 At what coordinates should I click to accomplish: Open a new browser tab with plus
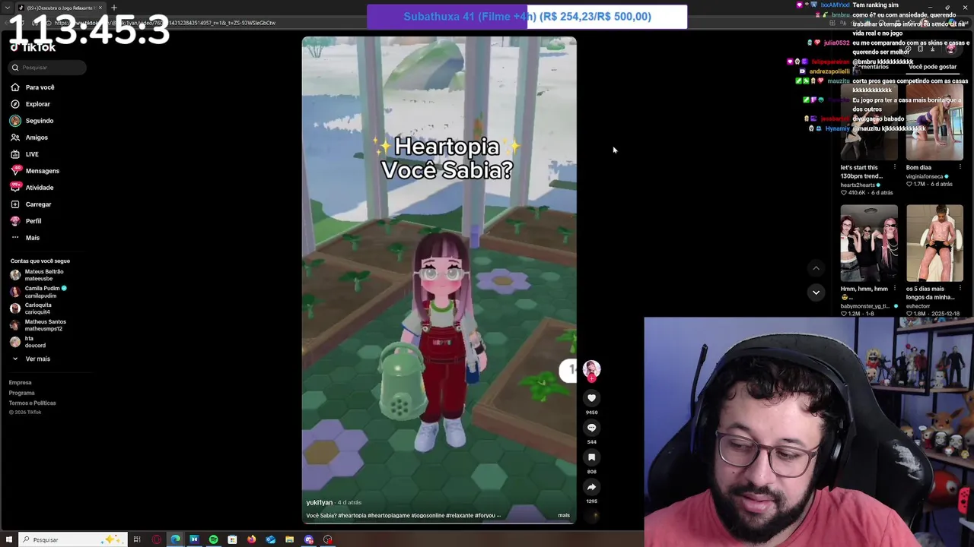click(x=113, y=8)
